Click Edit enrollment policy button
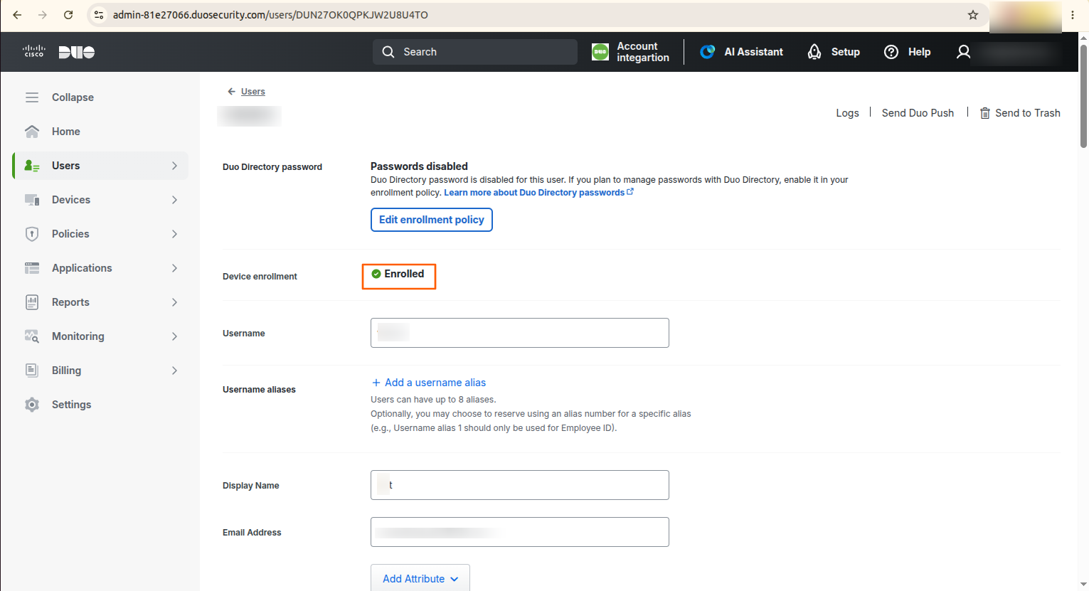The height and width of the screenshot is (591, 1089). click(x=432, y=220)
